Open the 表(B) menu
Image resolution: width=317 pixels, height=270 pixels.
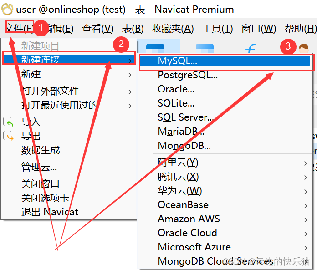point(133,29)
